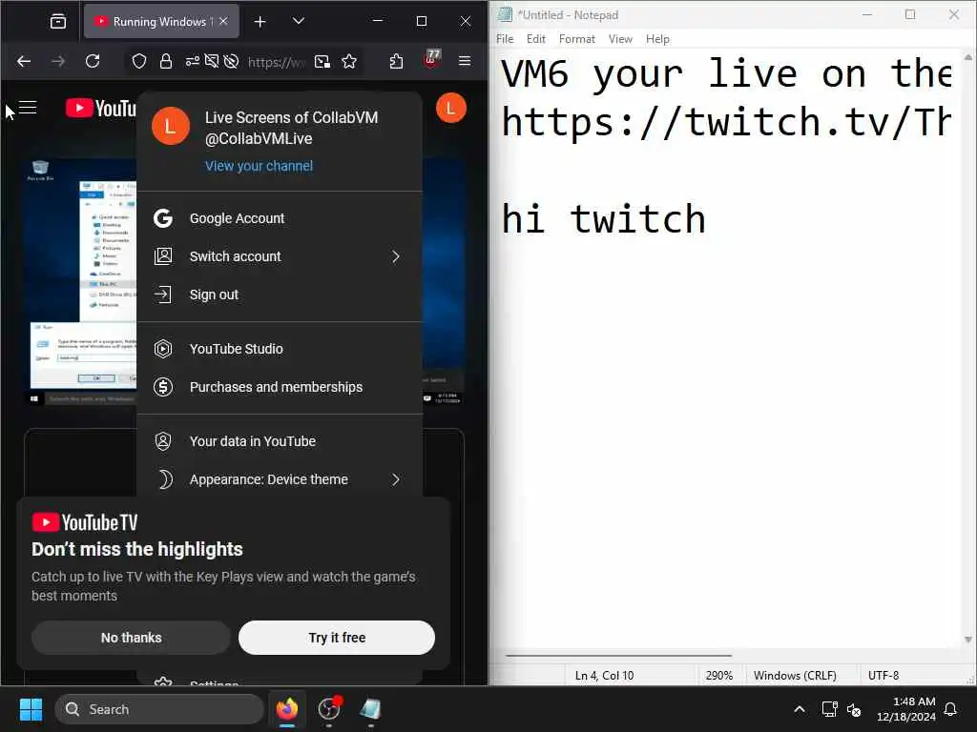The width and height of the screenshot is (977, 732).
Task: Open Notepad Help menu
Action: (x=658, y=39)
